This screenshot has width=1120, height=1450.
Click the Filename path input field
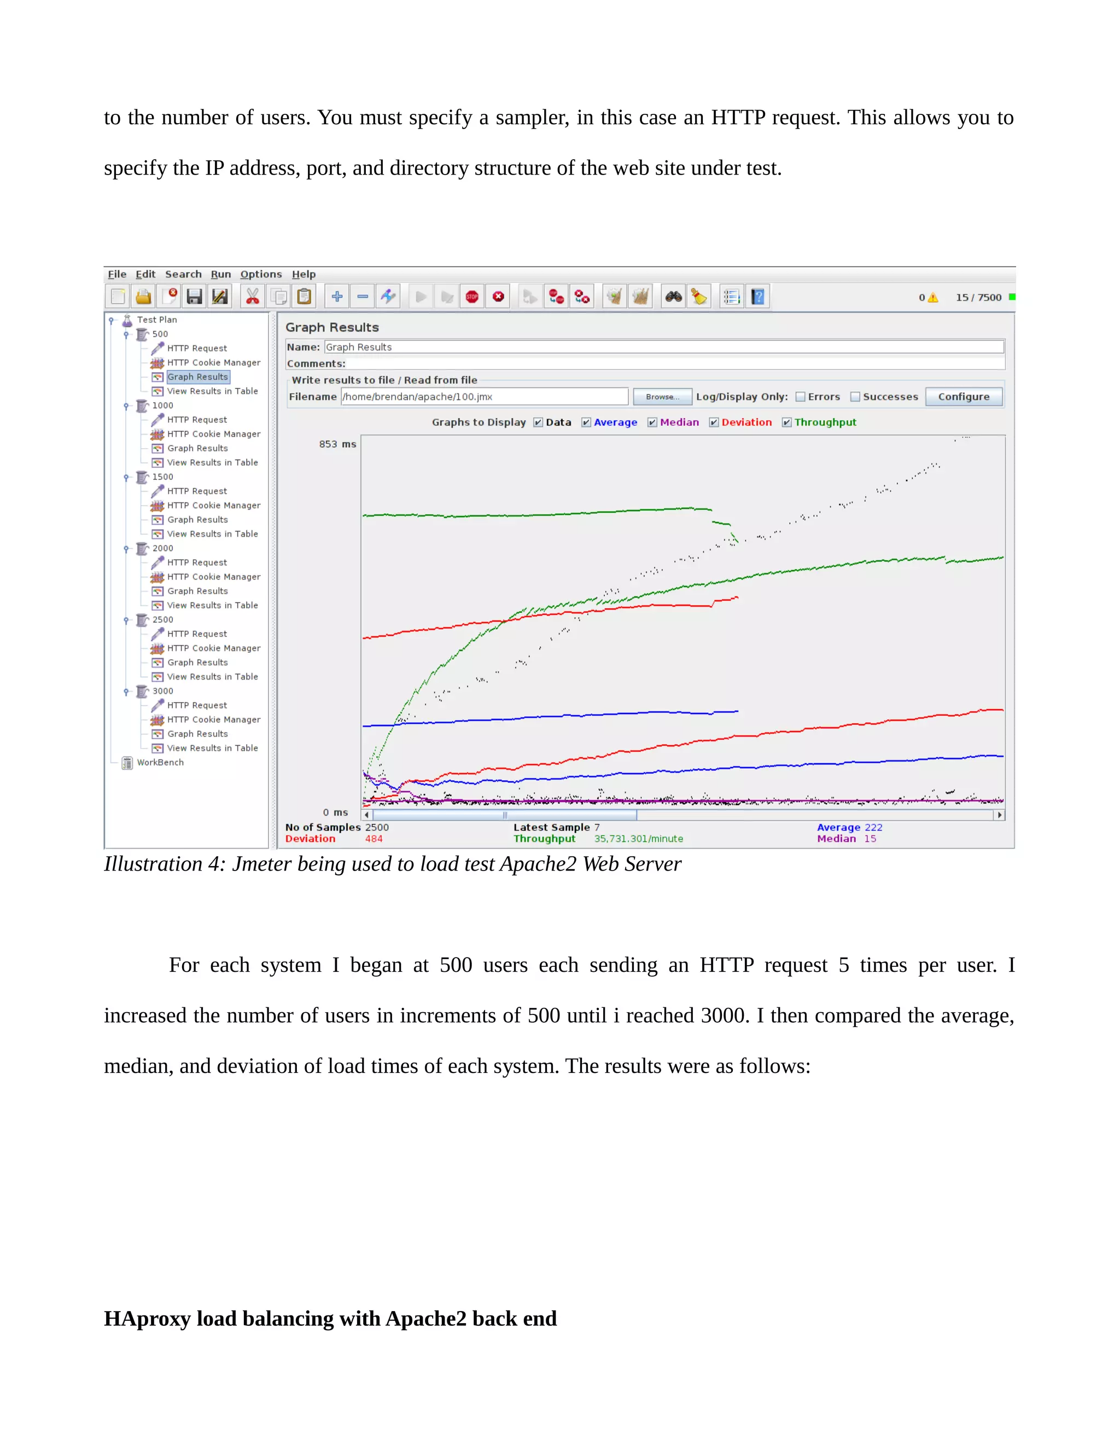coord(485,397)
